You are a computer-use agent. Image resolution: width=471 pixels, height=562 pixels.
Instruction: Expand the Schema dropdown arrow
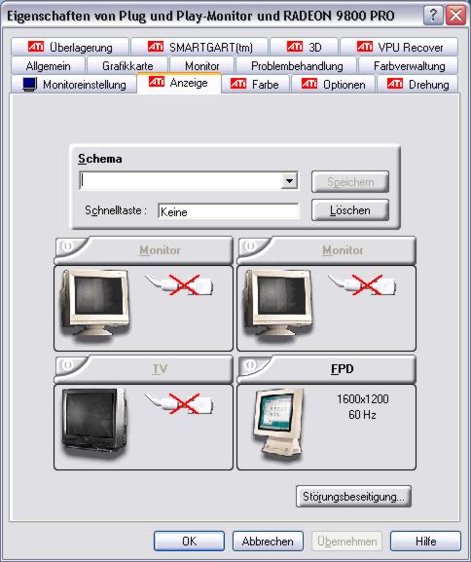(289, 181)
